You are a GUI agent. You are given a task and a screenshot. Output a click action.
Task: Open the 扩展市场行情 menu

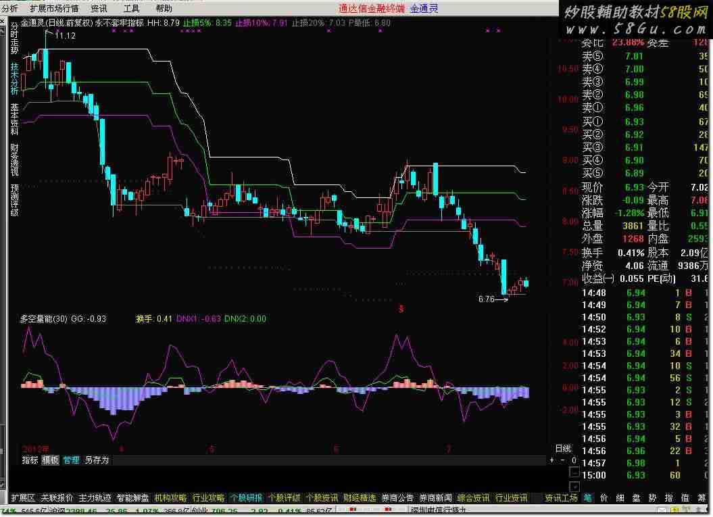54,8
